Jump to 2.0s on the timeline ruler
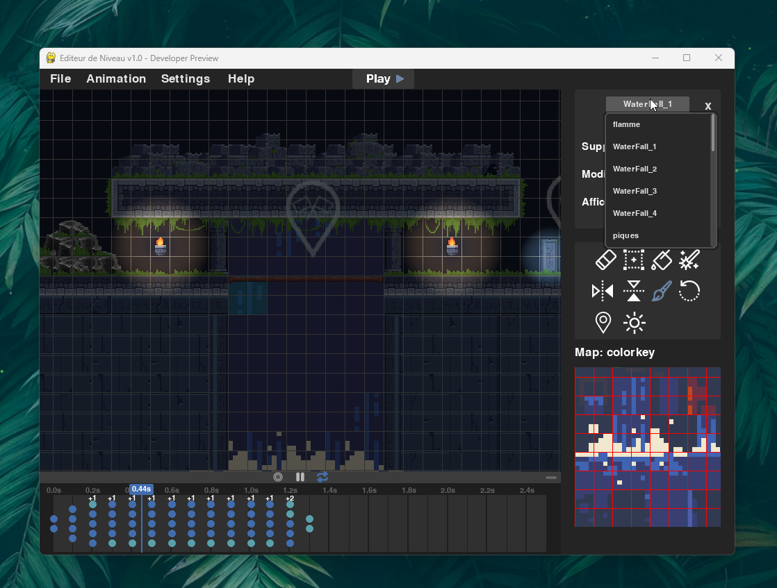 (x=448, y=491)
